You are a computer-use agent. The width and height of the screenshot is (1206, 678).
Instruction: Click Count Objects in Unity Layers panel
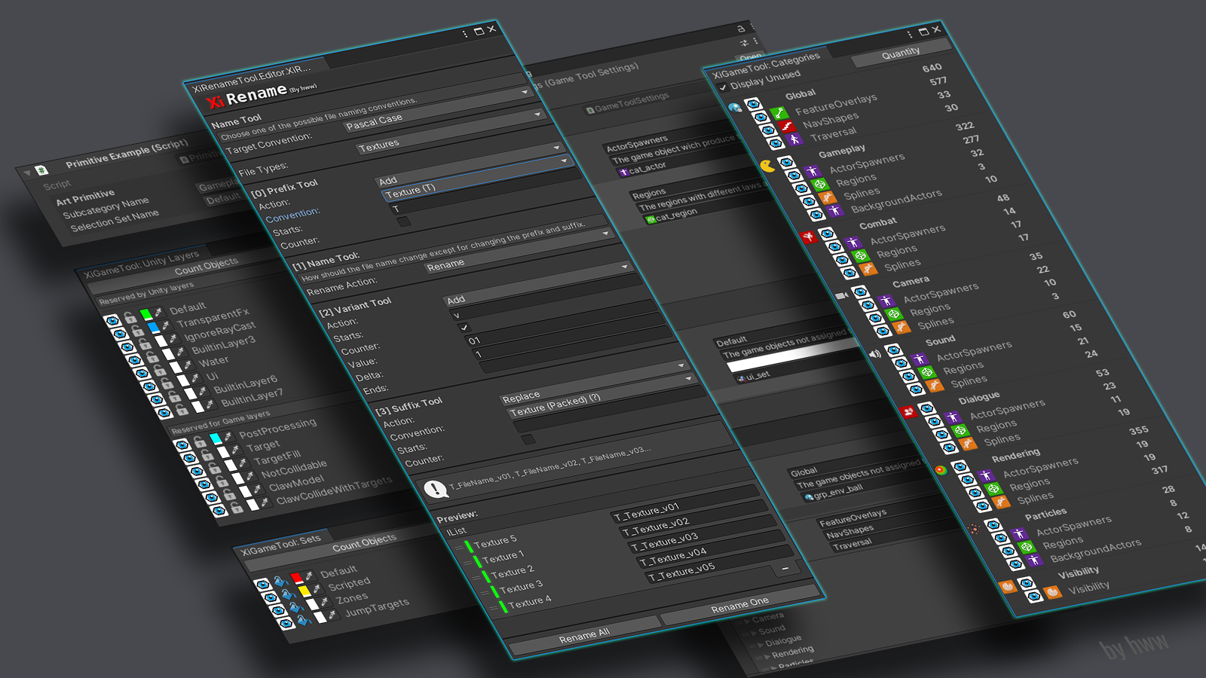(x=207, y=266)
